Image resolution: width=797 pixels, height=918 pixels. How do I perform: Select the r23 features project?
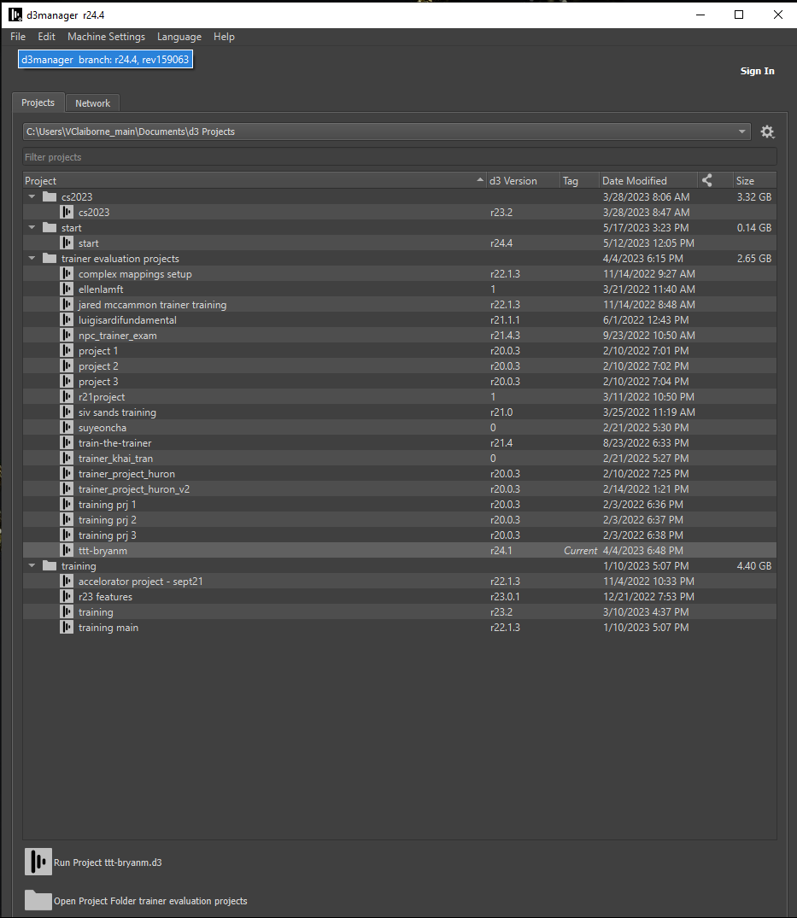click(x=105, y=597)
